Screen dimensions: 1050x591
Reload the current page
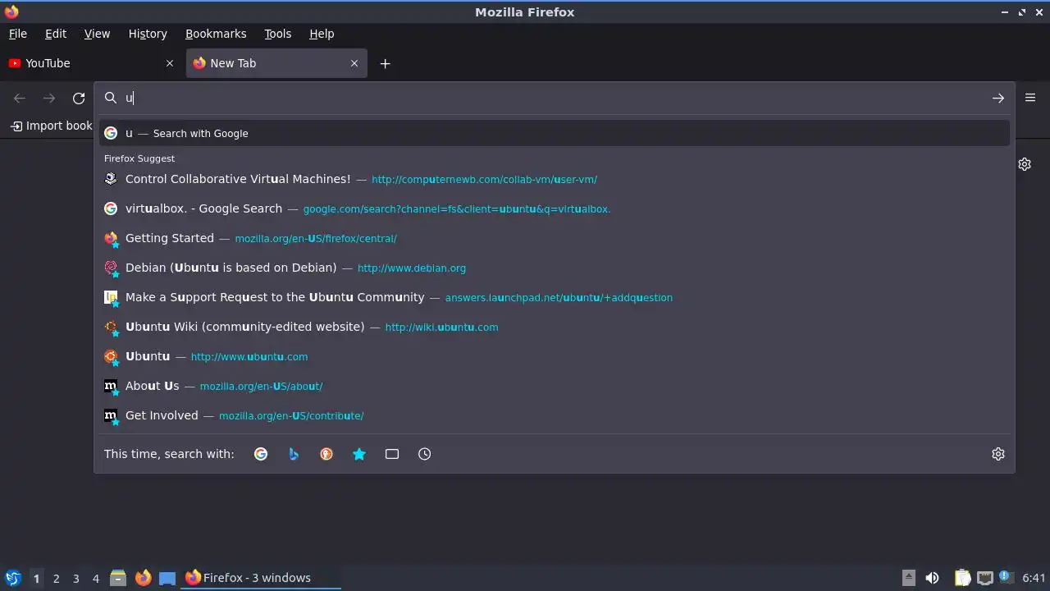coord(79,98)
